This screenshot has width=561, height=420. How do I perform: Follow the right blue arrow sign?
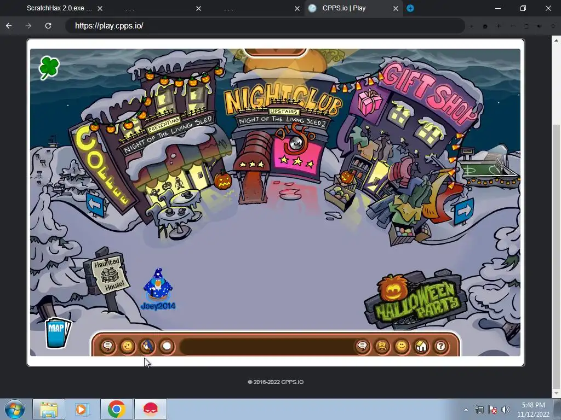click(463, 212)
